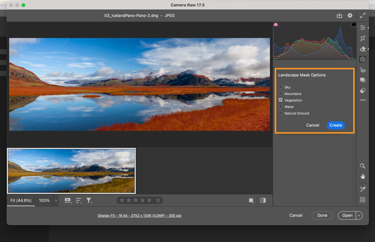Image resolution: width=375 pixels, height=242 pixels.
Task: Switch to the Fit (44.8%) zoom tab
Action: (x=21, y=200)
